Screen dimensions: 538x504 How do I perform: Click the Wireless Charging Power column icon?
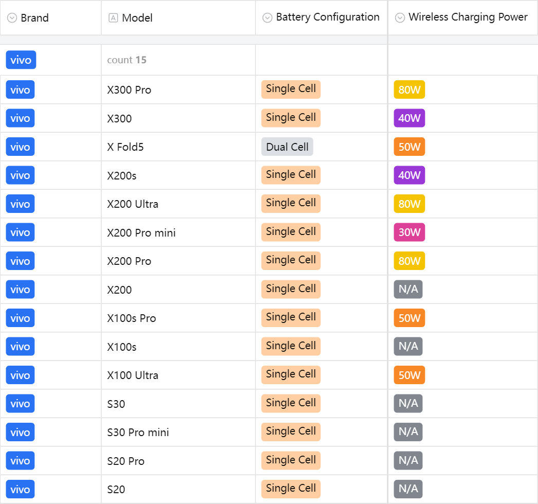[400, 17]
